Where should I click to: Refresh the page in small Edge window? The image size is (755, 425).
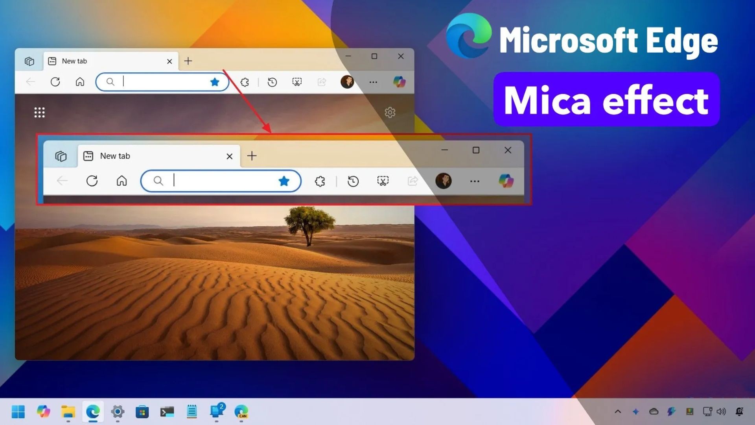click(55, 82)
